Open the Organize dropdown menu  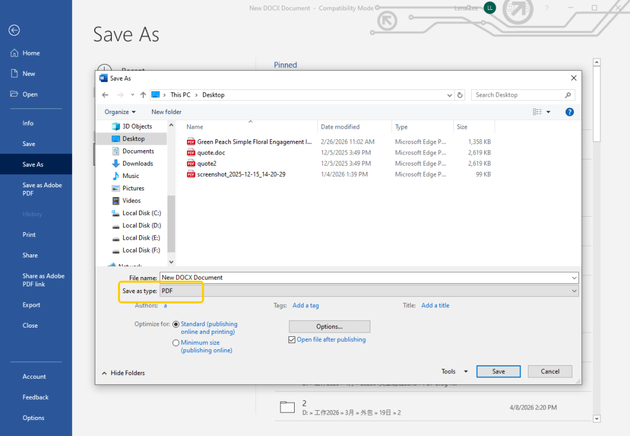coord(119,111)
